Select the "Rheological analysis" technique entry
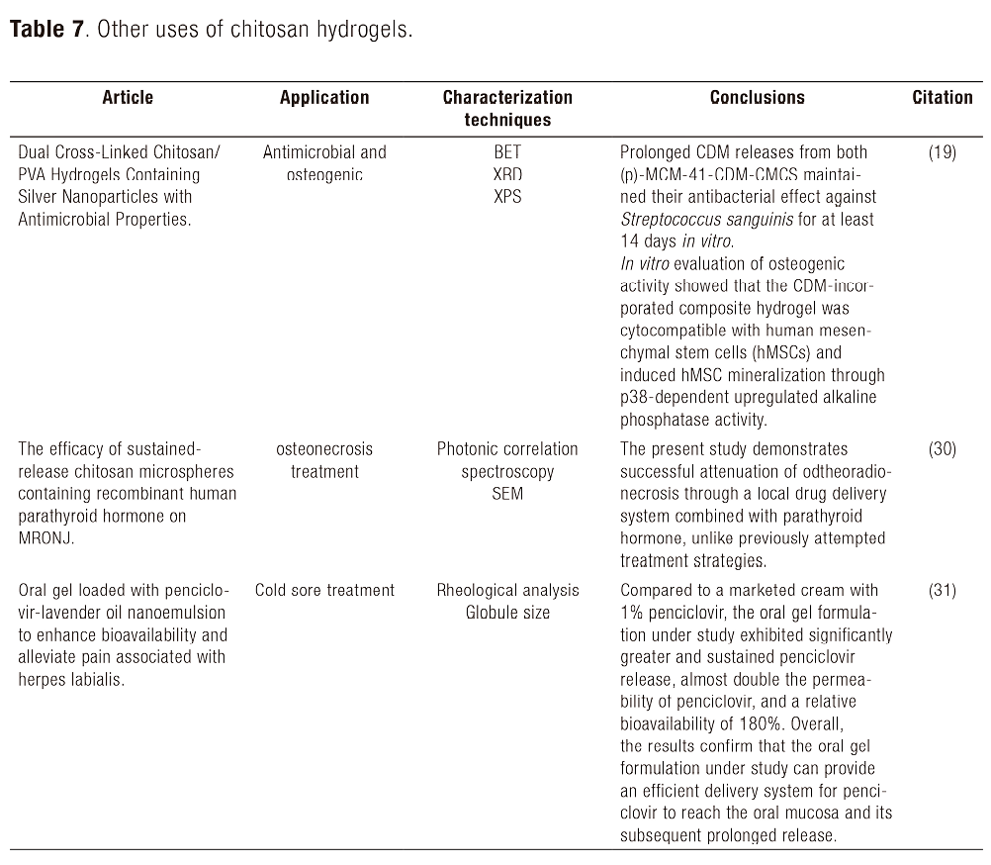 click(x=507, y=591)
